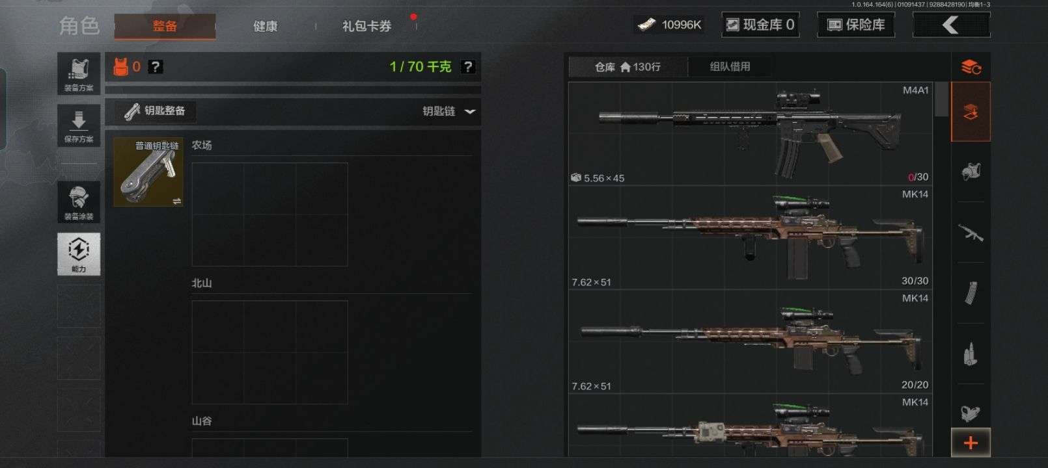The height and width of the screenshot is (468, 1048).
Task: Open the 装备方案 loadout icon
Action: click(x=79, y=74)
